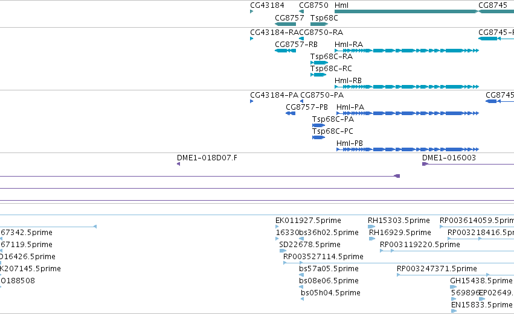Select the RH15303.5prime EST glyph
Screen dimensions: 514x314
pyautogui.click(x=371, y=227)
